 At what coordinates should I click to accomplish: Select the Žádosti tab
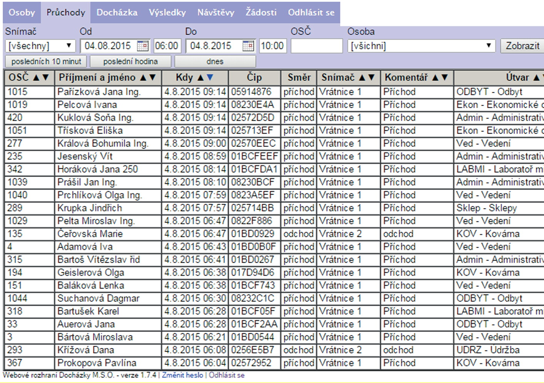pyautogui.click(x=261, y=12)
